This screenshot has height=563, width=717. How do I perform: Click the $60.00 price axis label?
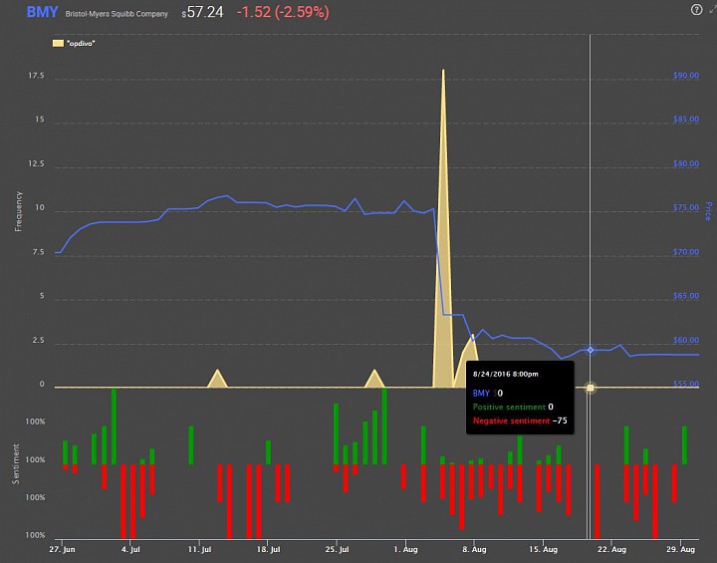686,341
